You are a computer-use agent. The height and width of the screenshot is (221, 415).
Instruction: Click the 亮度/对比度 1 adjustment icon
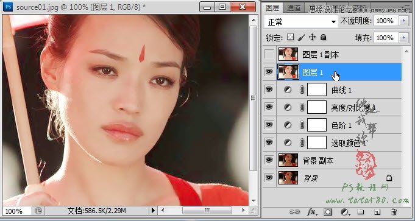click(288, 107)
